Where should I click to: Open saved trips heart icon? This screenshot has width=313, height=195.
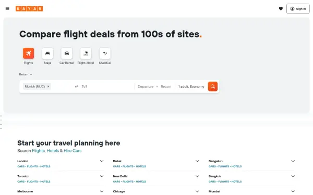point(281,8)
